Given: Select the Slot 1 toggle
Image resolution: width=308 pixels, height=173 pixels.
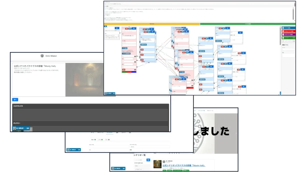Looking at the screenshot, I should tap(93, 140).
